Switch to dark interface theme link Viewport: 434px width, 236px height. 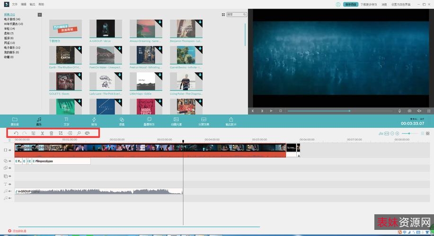(401, 4)
